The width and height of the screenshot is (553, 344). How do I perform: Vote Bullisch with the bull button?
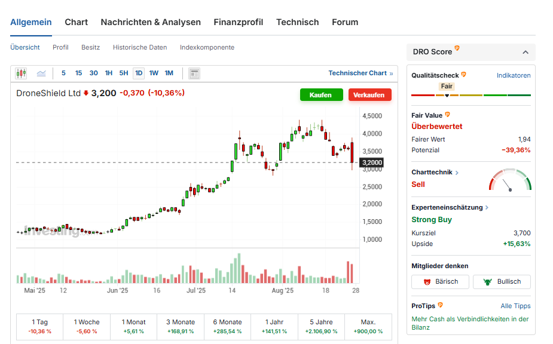[x=502, y=282]
